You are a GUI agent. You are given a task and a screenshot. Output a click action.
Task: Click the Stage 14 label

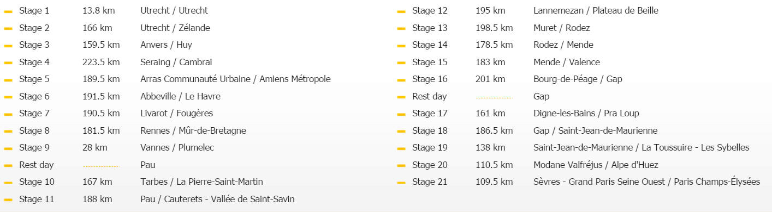(430, 45)
